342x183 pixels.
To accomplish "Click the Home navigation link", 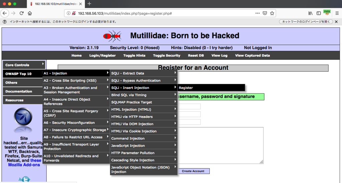I will coord(76,55).
